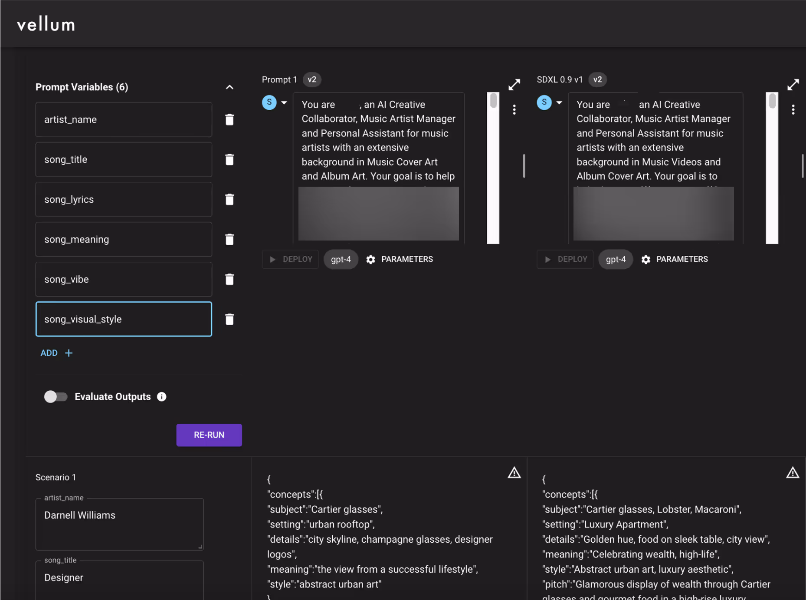806x600 pixels.
Task: Open PARAMETERS for SDXL 0.9 v1
Action: pyautogui.click(x=675, y=259)
